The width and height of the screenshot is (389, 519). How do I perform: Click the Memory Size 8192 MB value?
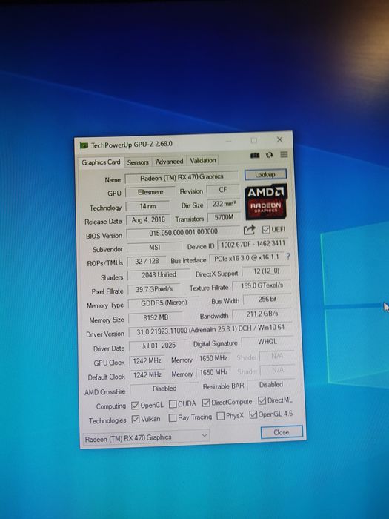tap(156, 317)
